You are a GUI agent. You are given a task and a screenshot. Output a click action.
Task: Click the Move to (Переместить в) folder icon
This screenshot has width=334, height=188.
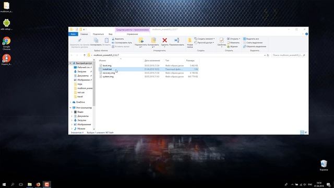141,40
